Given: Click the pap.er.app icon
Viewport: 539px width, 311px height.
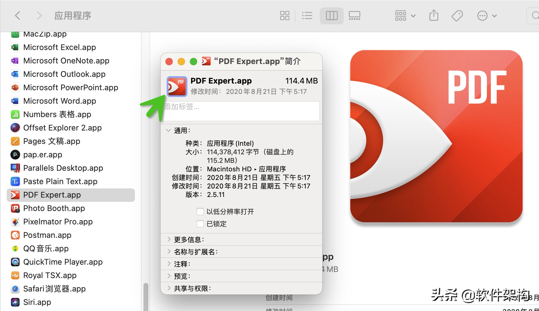Looking at the screenshot, I should 15,155.
